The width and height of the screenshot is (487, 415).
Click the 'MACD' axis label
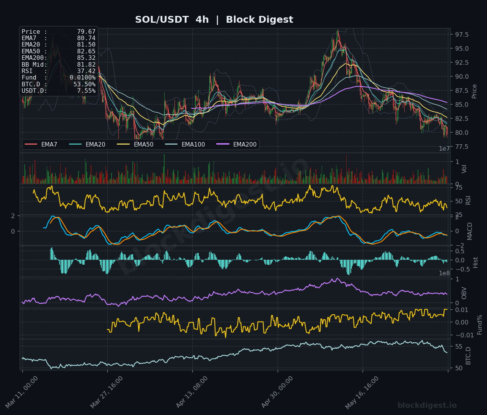(470, 231)
